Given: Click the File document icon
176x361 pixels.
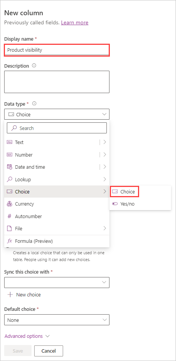Looking at the screenshot, I should [10, 229].
